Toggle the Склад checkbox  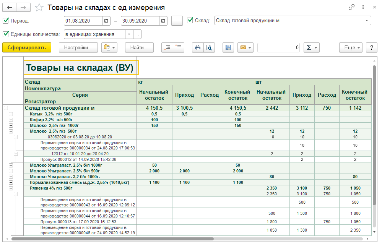coord(190,21)
